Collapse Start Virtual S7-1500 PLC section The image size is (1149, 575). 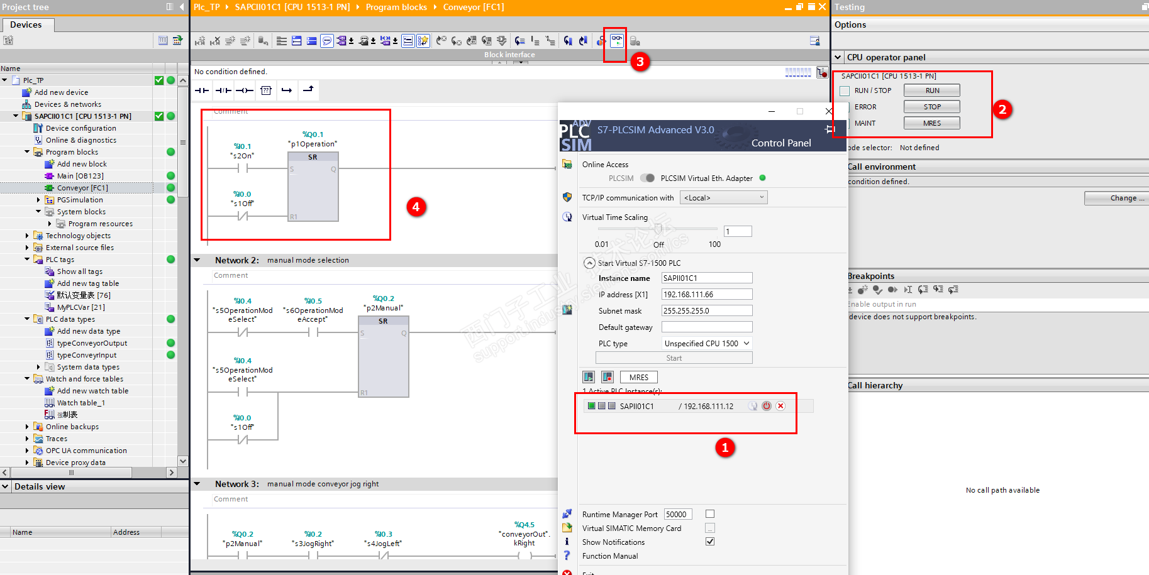(x=589, y=263)
